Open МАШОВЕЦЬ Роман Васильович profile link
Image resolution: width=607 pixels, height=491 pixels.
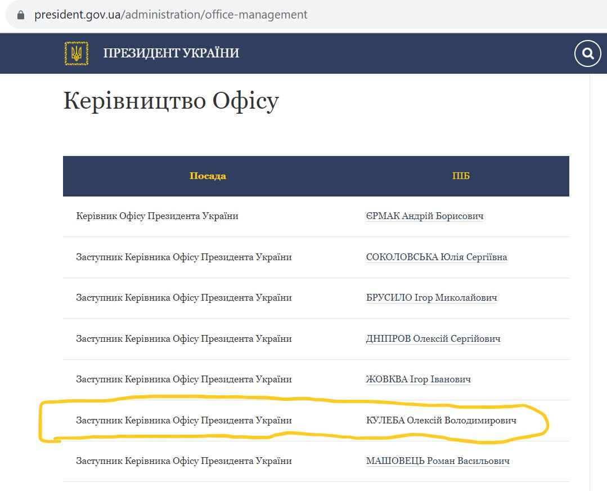[438, 461]
